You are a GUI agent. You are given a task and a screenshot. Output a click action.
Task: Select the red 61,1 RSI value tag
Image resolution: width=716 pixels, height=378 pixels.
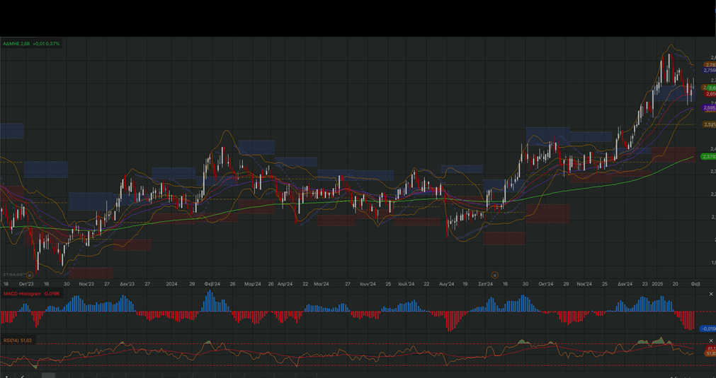coord(711,348)
